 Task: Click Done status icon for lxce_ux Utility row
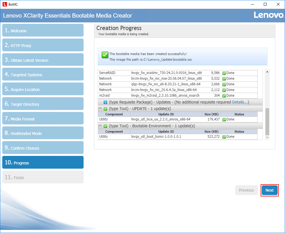224,120
